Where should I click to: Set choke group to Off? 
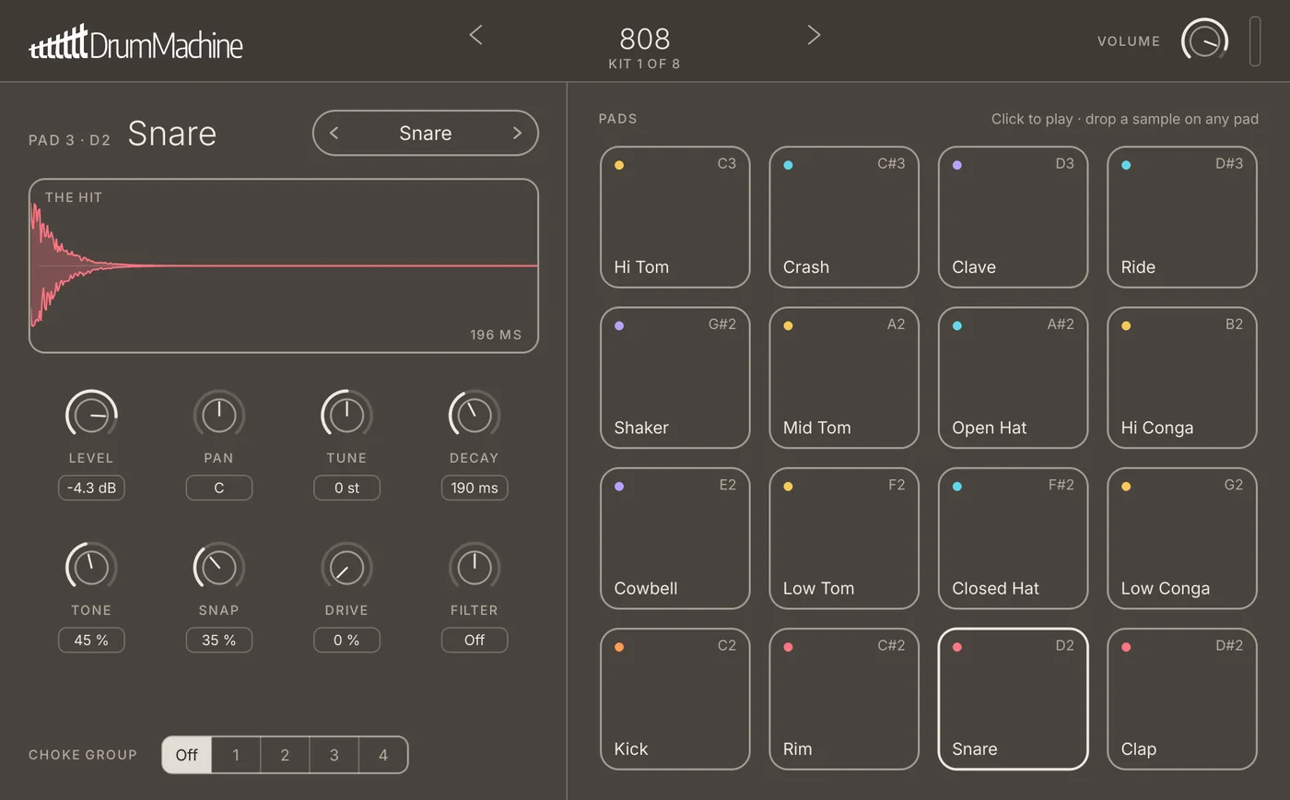tap(187, 755)
